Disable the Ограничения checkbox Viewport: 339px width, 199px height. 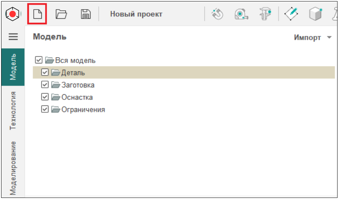pos(45,109)
